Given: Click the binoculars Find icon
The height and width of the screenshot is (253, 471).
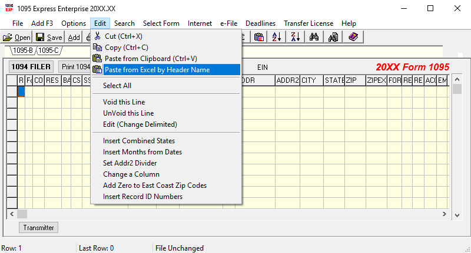Looking at the screenshot, I should [x=314, y=37].
